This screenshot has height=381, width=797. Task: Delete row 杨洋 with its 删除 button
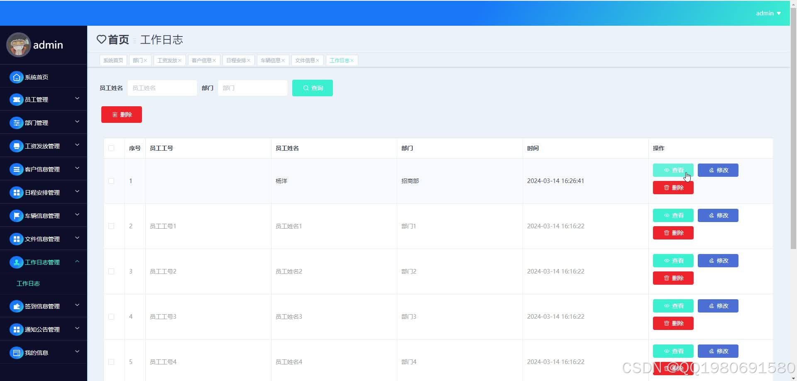tap(673, 188)
